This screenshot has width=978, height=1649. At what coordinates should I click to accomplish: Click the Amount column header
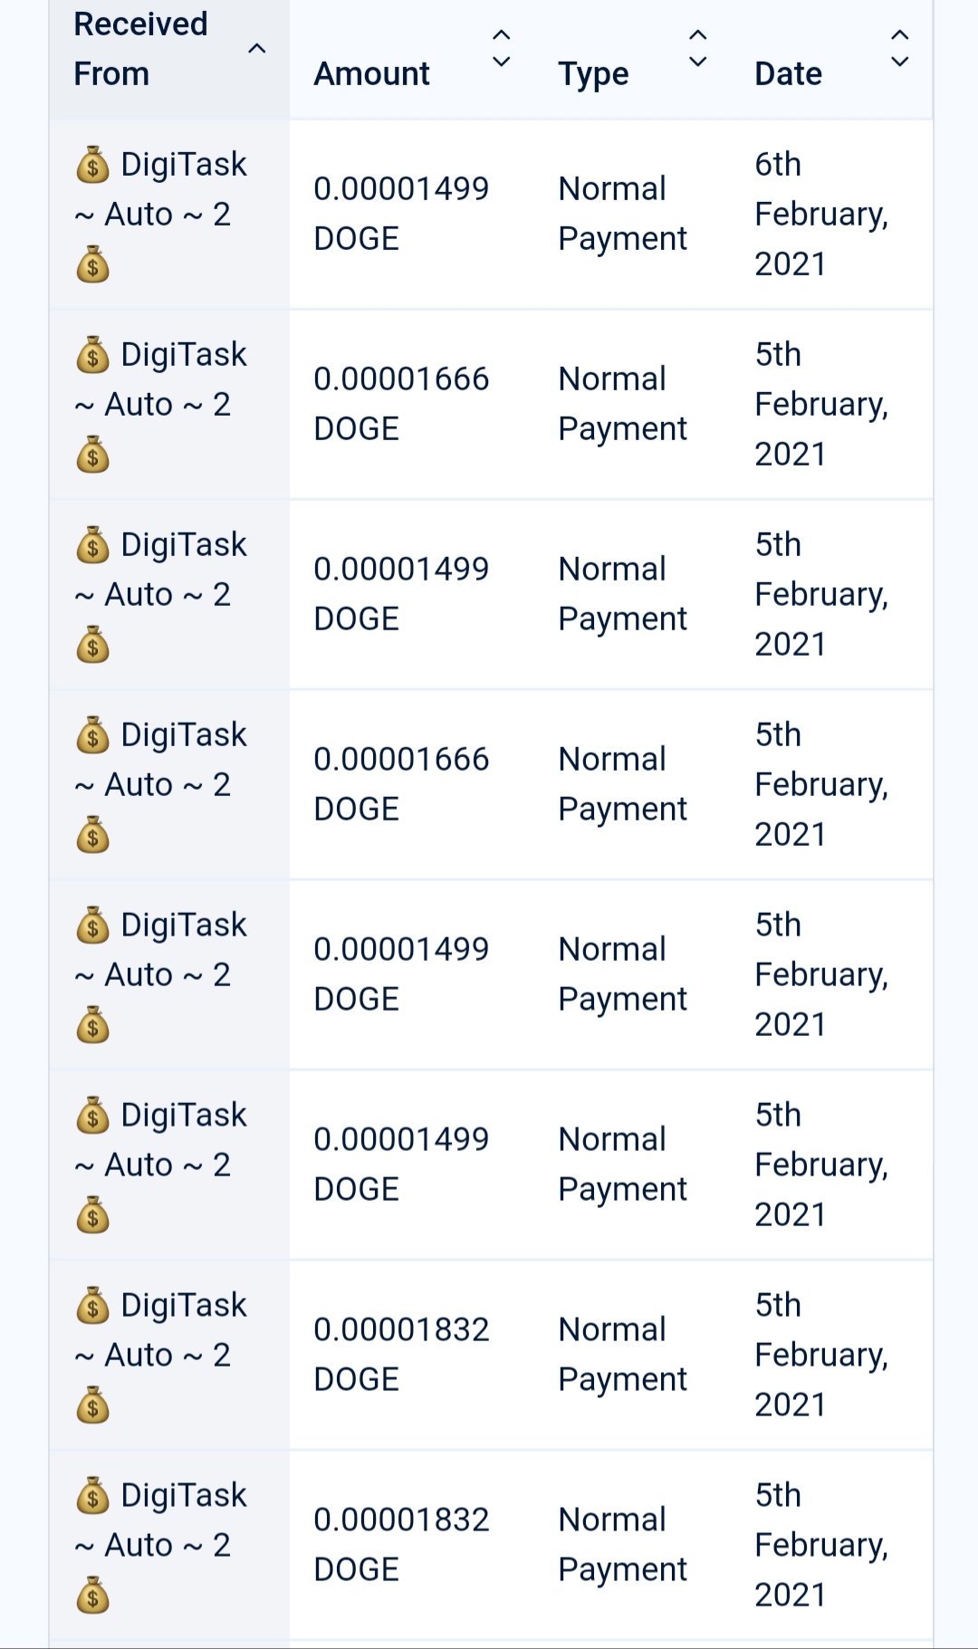pos(371,73)
